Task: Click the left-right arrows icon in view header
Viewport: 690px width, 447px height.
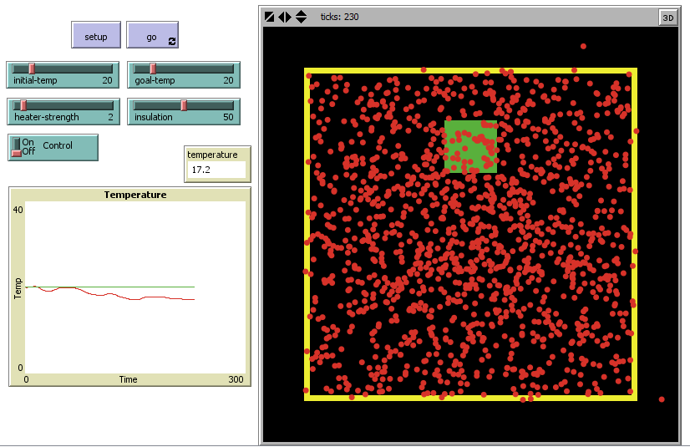Action: click(286, 17)
